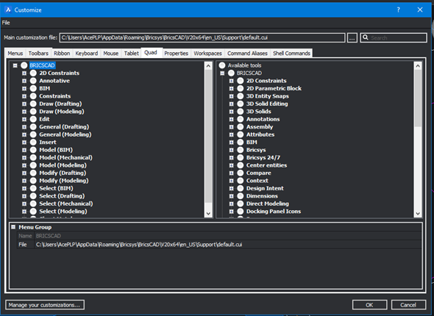Image resolution: width=434 pixels, height=316 pixels.
Task: Click the main customization file path field
Action: (202, 37)
